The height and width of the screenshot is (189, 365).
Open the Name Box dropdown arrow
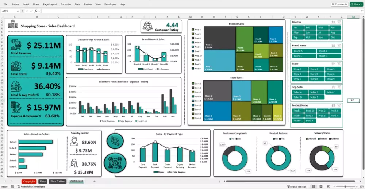(18, 11)
